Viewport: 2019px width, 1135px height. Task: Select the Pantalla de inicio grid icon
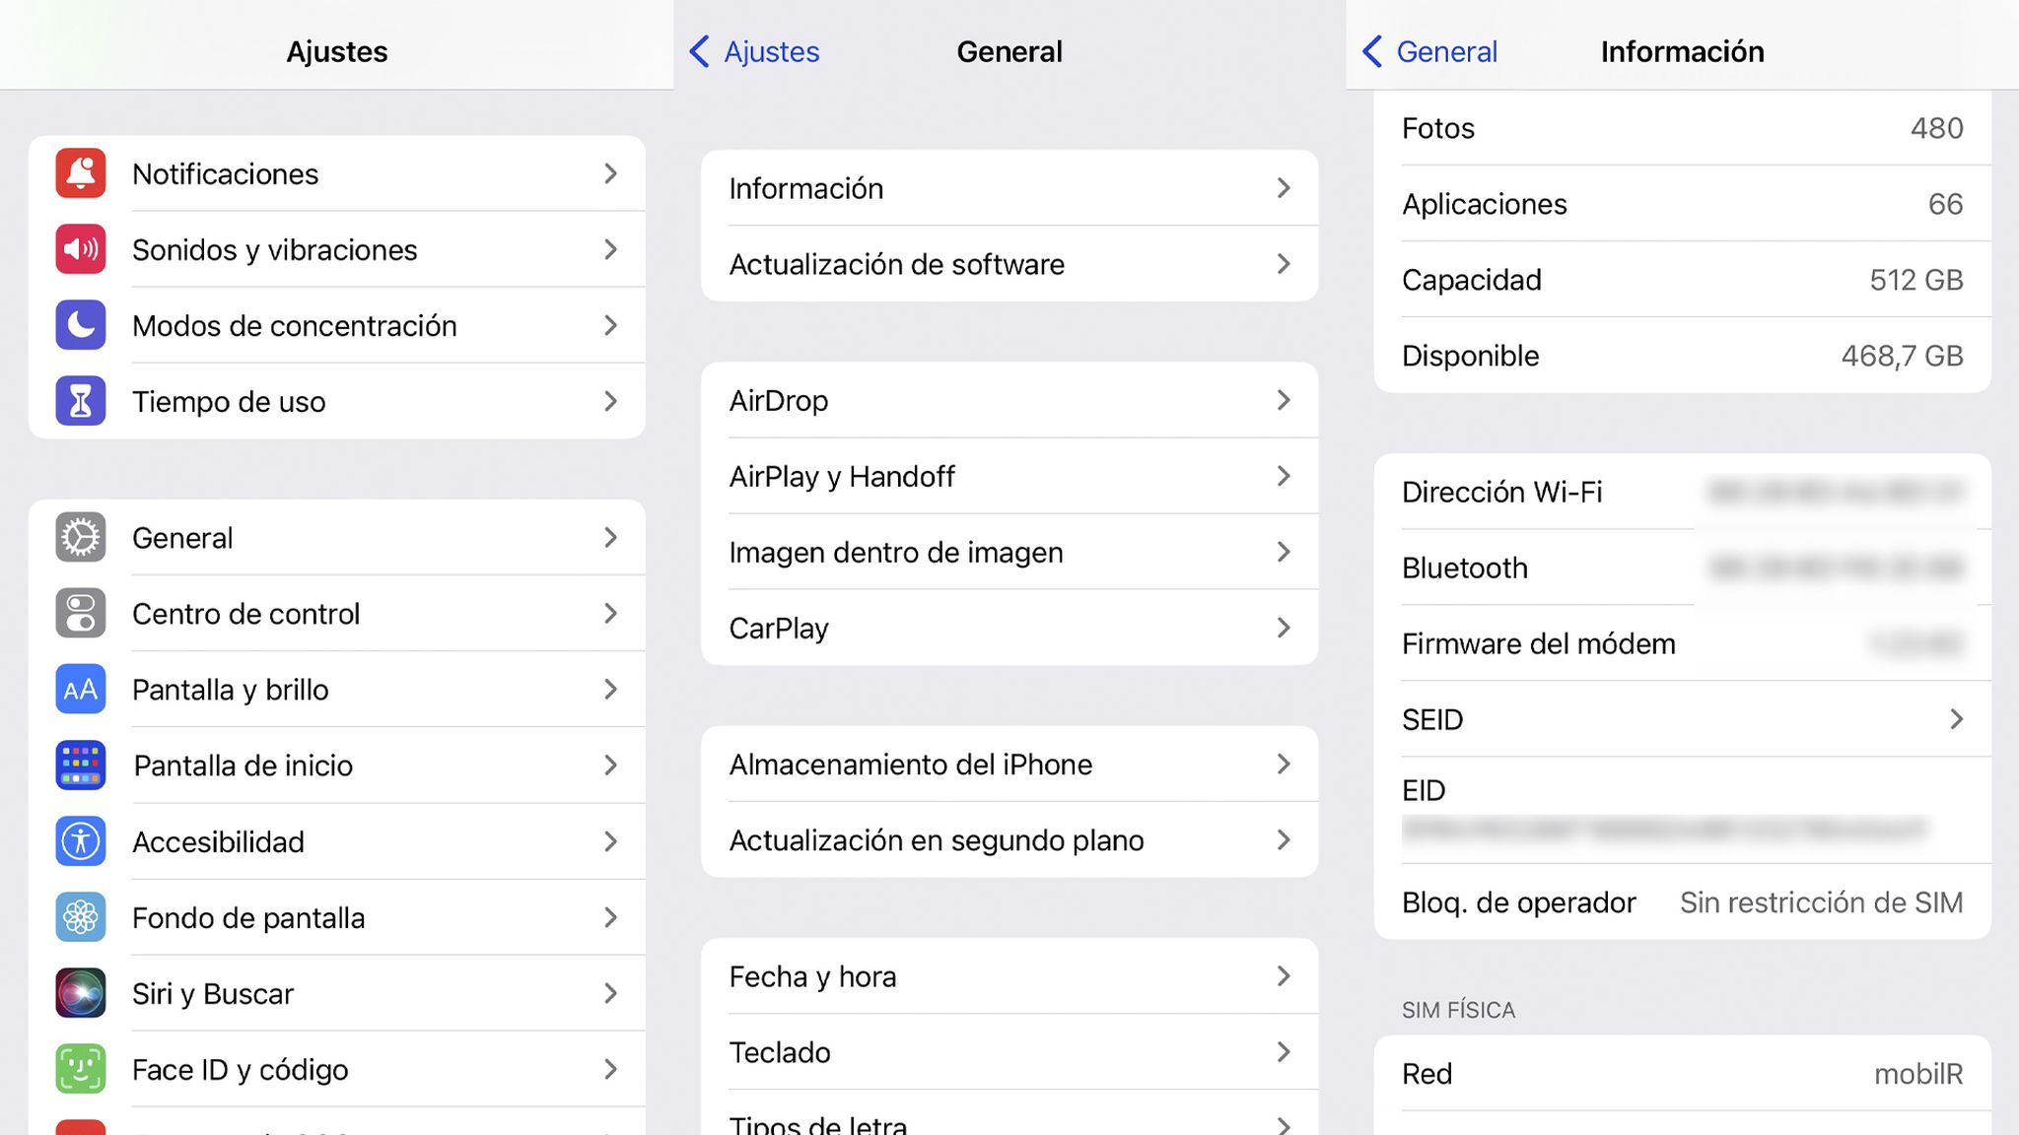click(81, 766)
